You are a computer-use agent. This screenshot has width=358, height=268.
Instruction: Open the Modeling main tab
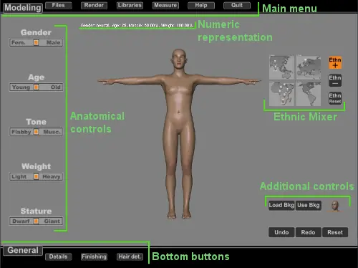click(x=23, y=8)
